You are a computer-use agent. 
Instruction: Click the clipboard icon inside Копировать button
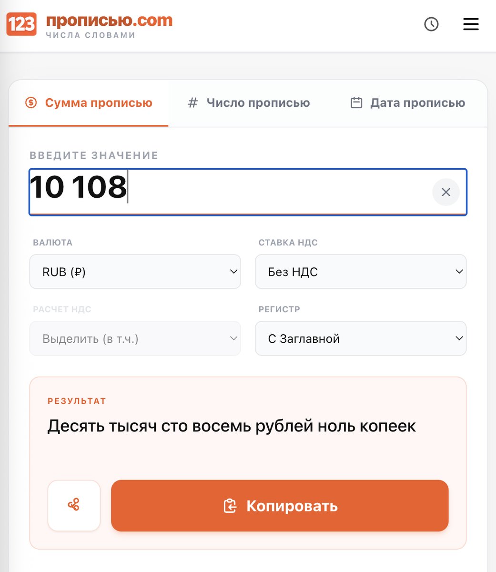[x=231, y=506]
